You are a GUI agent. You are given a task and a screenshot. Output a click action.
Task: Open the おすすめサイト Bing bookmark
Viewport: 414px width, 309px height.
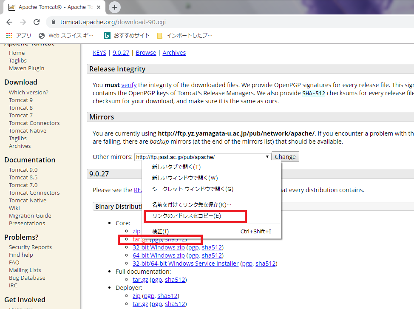[x=127, y=35]
